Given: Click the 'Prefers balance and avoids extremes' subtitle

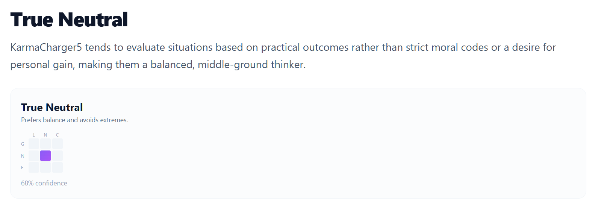Looking at the screenshot, I should point(74,120).
